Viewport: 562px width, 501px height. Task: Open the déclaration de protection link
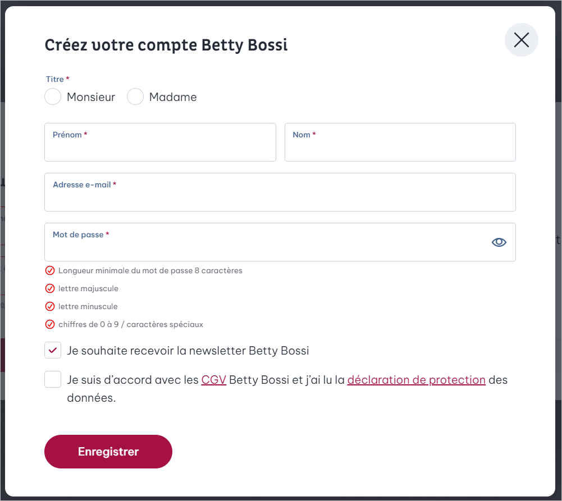coord(416,380)
